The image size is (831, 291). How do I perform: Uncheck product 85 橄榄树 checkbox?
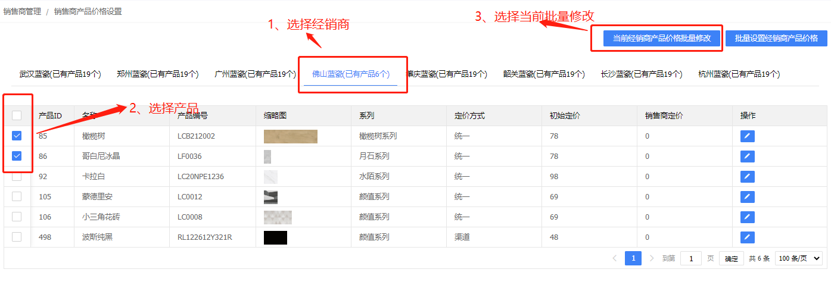(17, 136)
